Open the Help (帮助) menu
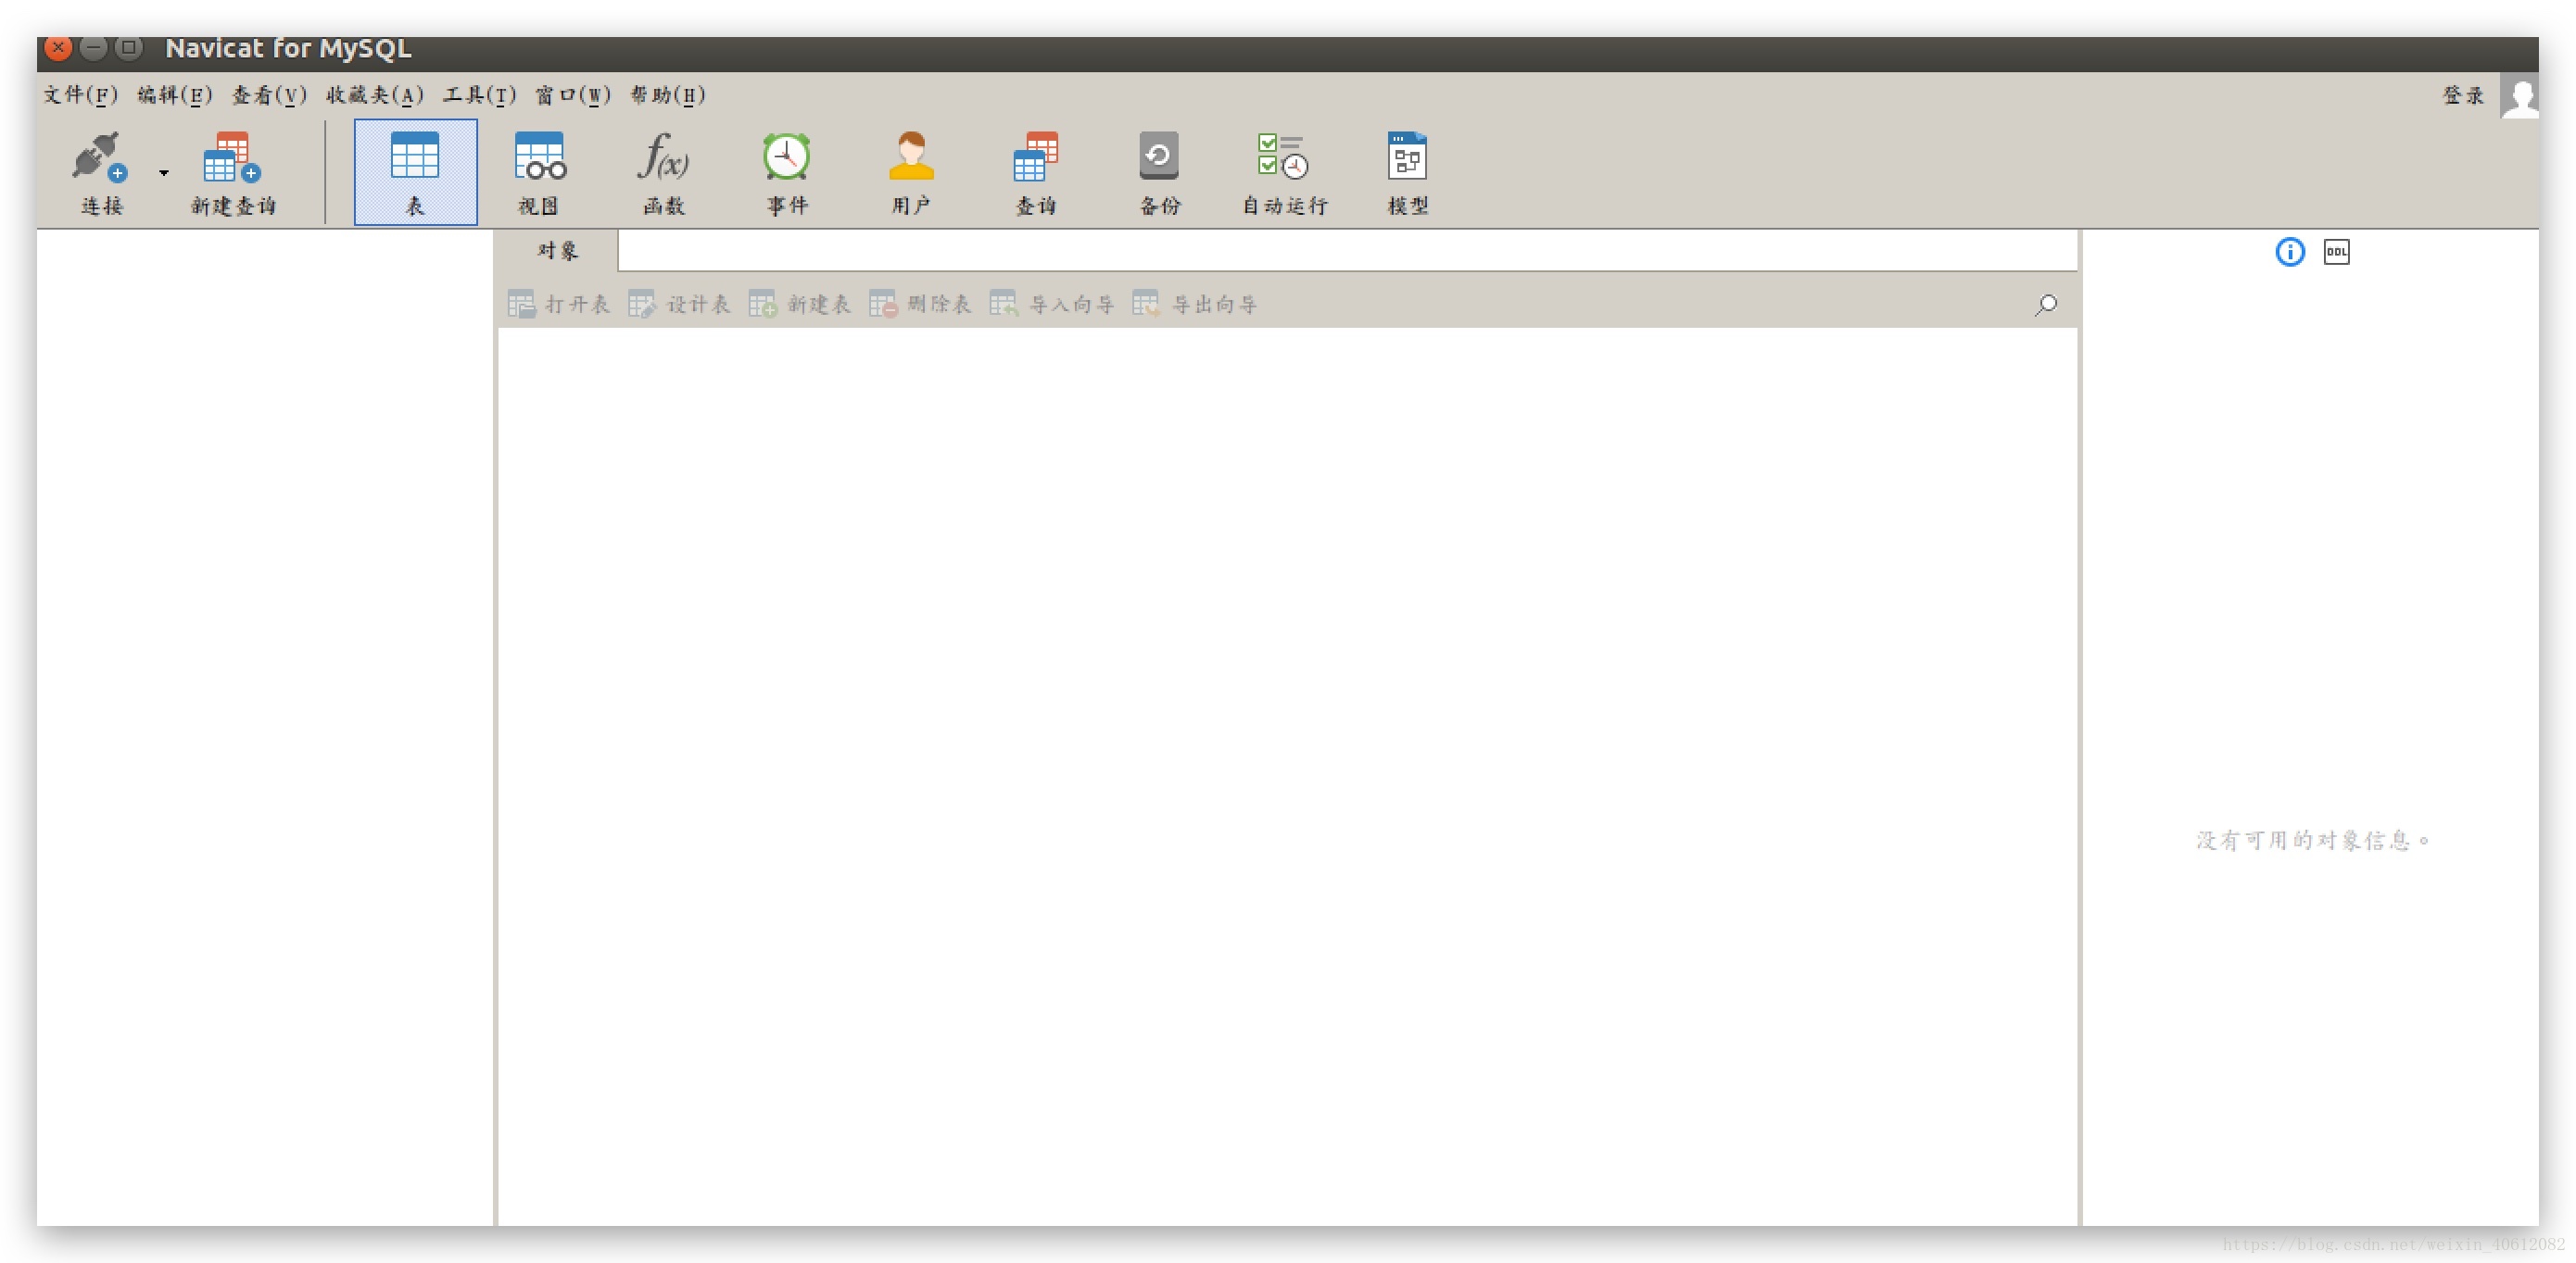 (668, 95)
